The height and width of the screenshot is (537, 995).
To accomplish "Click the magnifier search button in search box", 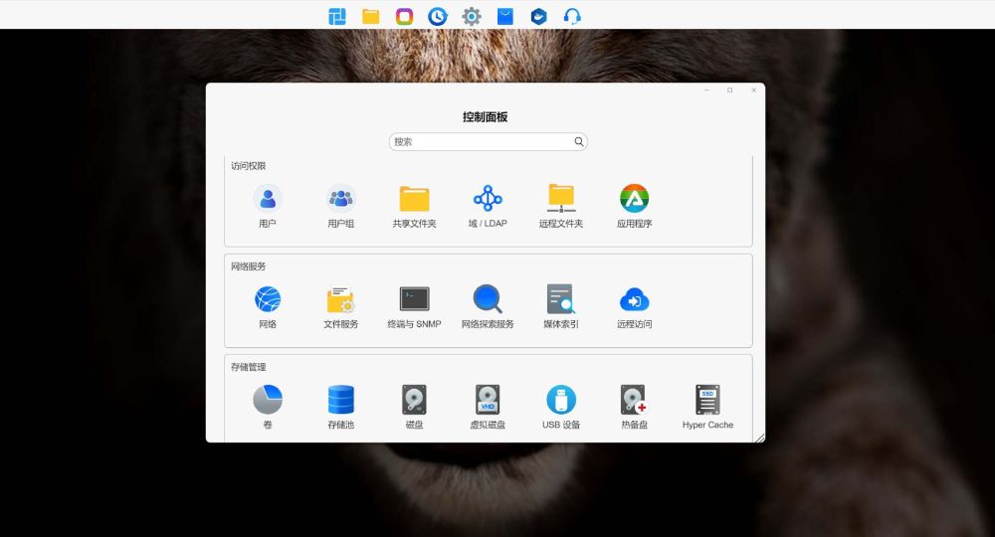I will pyautogui.click(x=579, y=141).
